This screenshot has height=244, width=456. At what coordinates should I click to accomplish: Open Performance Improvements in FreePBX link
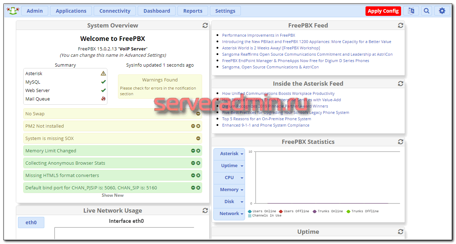pyautogui.click(x=258, y=35)
